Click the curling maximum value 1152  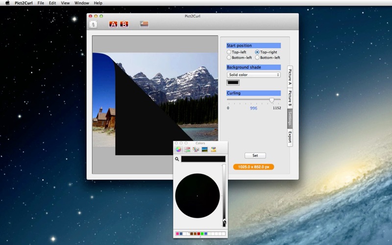pos(277,108)
